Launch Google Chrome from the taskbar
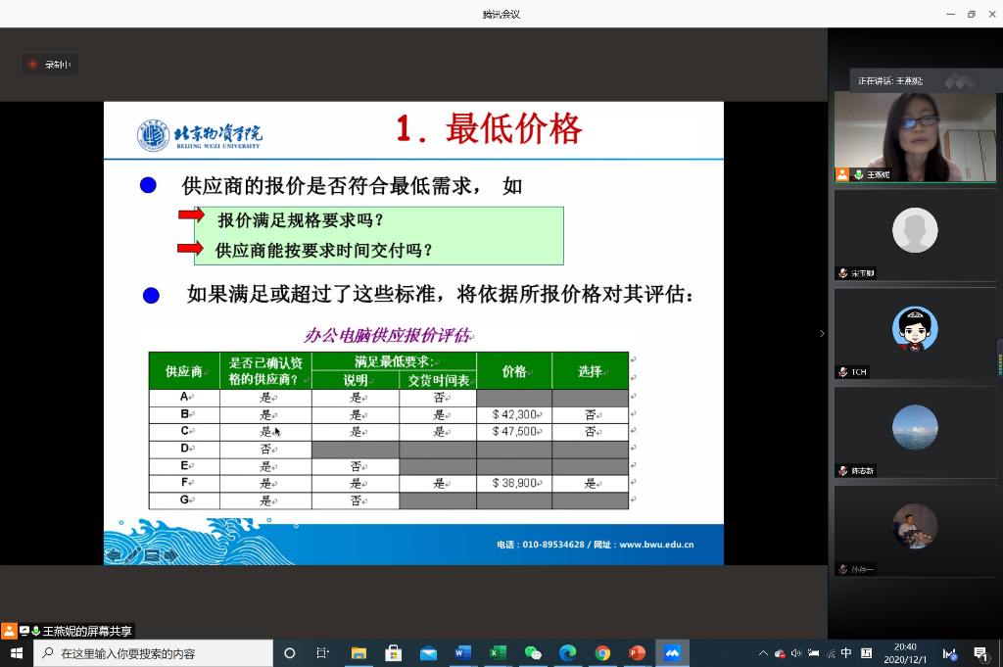 point(602,653)
